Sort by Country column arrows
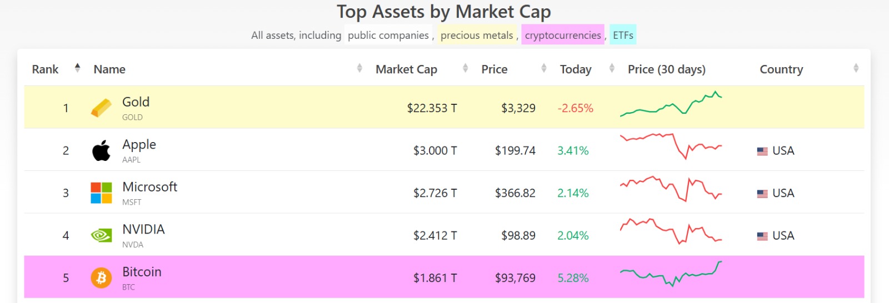This screenshot has width=889, height=303. pos(856,68)
